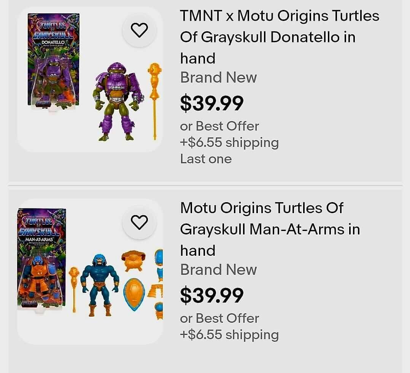The height and width of the screenshot is (373, 410).
Task: Favorite the TMNT Donatello crossover figure
Action: (140, 30)
